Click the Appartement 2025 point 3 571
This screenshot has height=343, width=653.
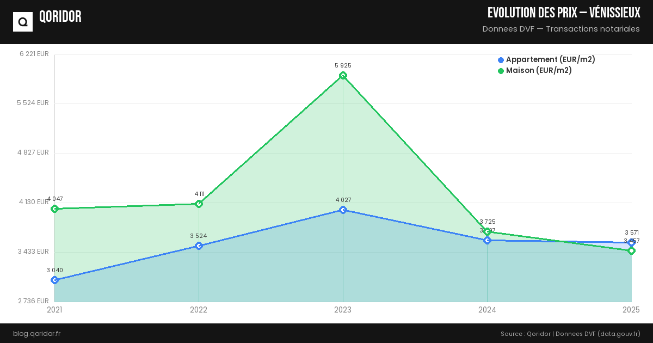click(x=631, y=243)
